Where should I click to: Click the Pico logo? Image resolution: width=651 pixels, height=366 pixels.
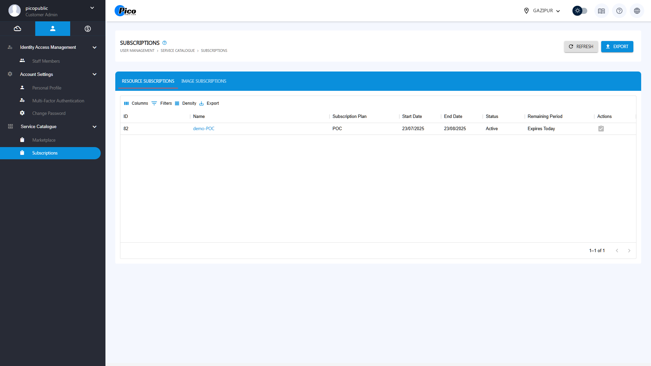[125, 11]
